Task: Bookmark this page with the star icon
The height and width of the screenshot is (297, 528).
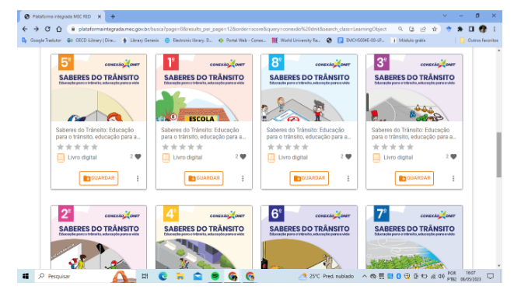Action: point(435,29)
